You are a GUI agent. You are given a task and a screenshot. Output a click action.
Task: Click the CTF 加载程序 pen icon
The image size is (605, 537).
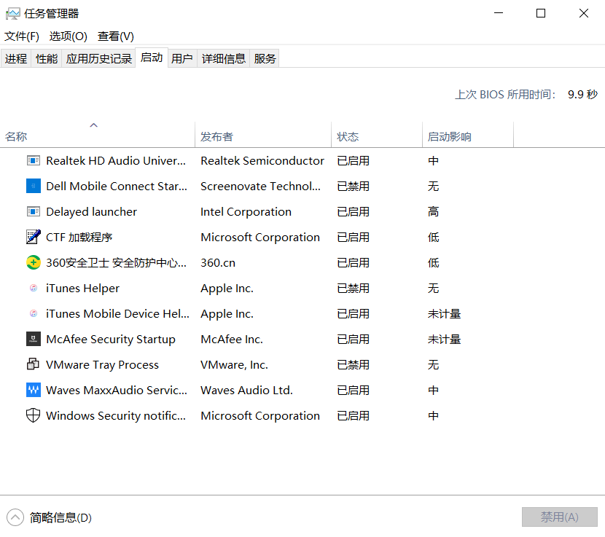tap(34, 237)
